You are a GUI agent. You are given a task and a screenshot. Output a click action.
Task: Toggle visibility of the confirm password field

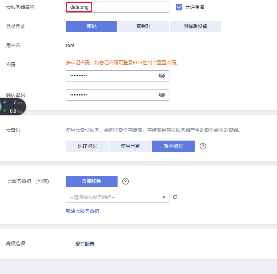click(161, 95)
